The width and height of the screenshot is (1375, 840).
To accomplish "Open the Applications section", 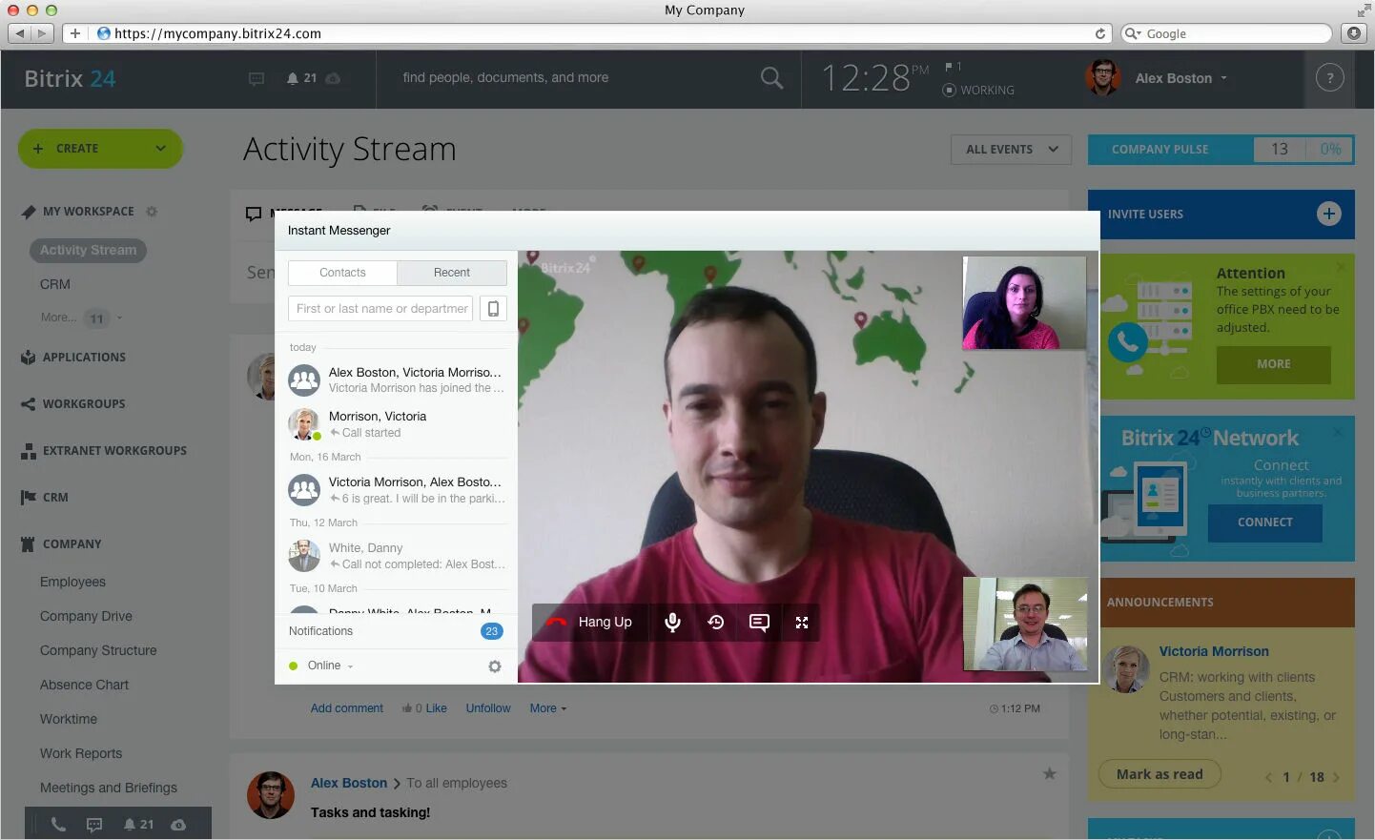I will pos(84,357).
